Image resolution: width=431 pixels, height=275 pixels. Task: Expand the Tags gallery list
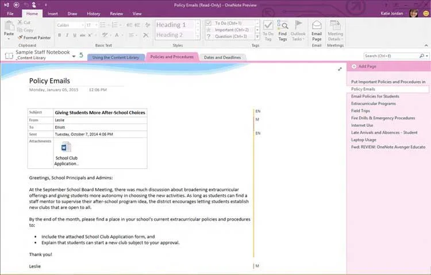click(257, 37)
